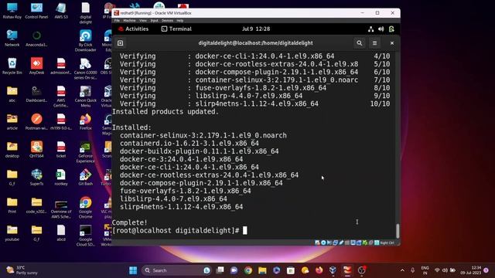Click the GNOME power/battery status icon
The width and height of the screenshot is (495, 278).
[x=391, y=29]
